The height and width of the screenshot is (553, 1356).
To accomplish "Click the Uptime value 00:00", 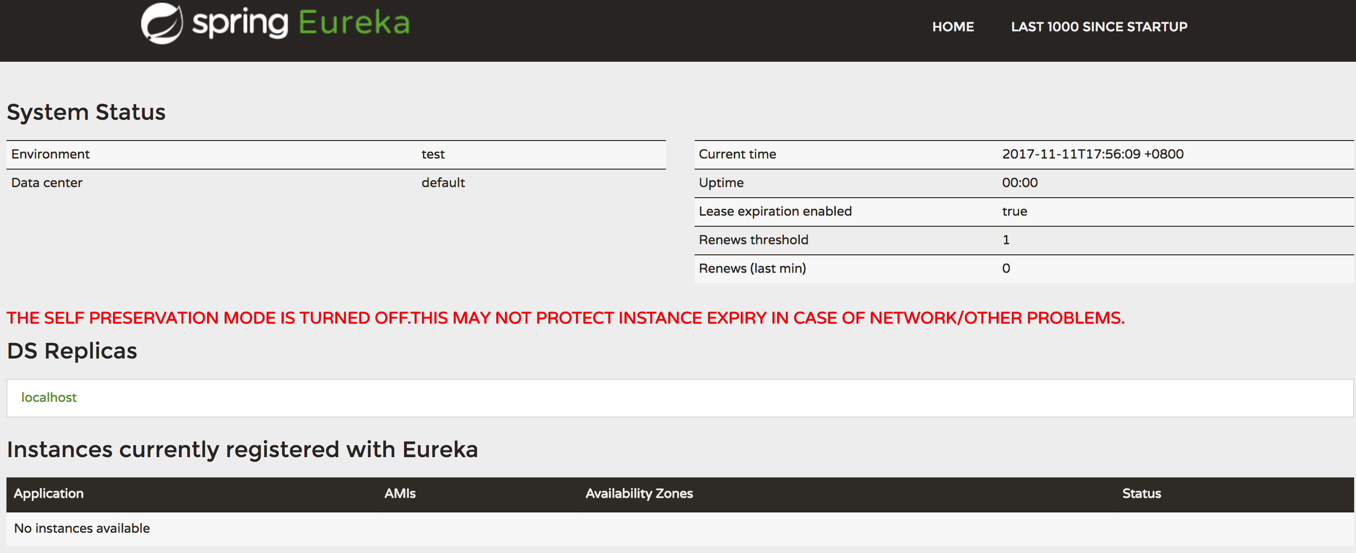I will pos(1020,182).
